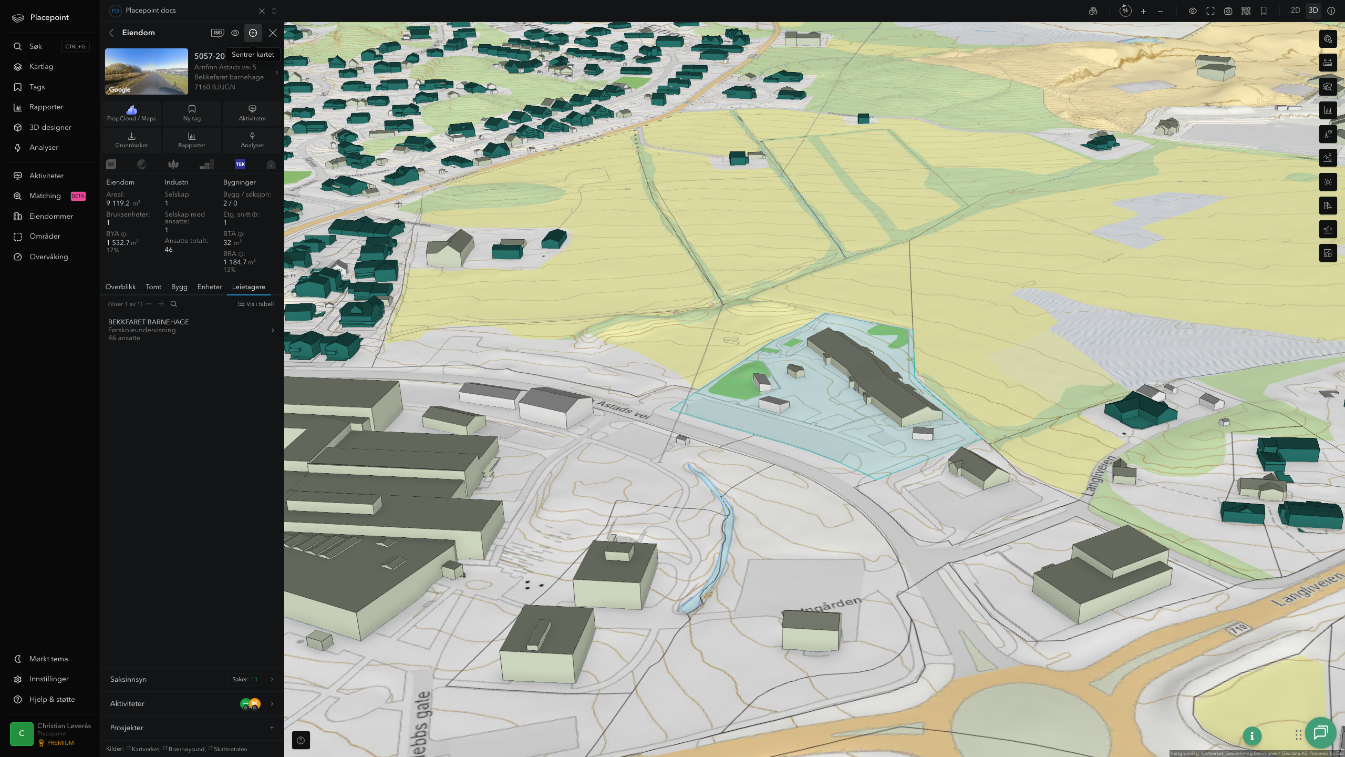This screenshot has height=757, width=1345.
Task: Switch the map to 3D view
Action: click(1313, 11)
